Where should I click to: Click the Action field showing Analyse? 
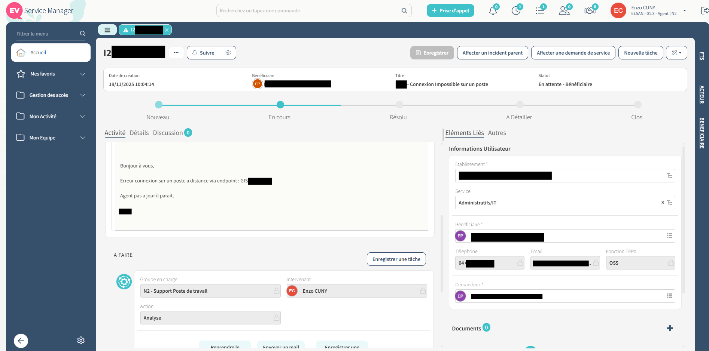click(x=210, y=318)
